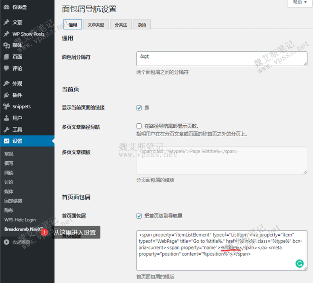Toggle 把首页放到导航里 checkbox
Viewport: 313px width, 283px height.
(x=139, y=216)
